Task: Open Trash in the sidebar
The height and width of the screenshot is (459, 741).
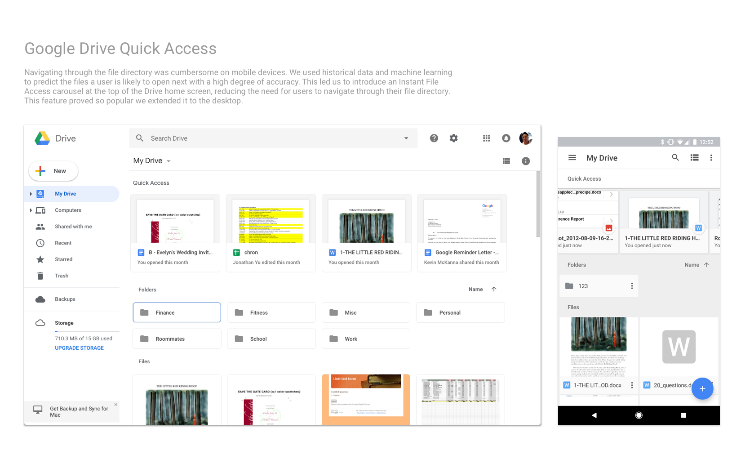Action: pyautogui.click(x=72, y=276)
